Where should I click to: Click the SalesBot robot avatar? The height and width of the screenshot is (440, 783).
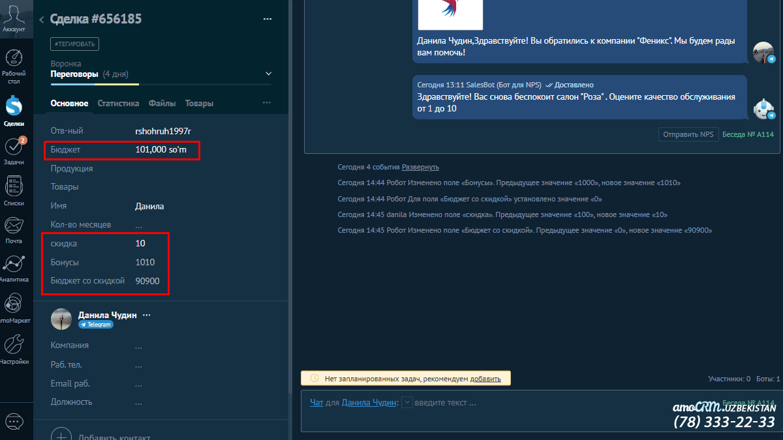[x=763, y=109]
